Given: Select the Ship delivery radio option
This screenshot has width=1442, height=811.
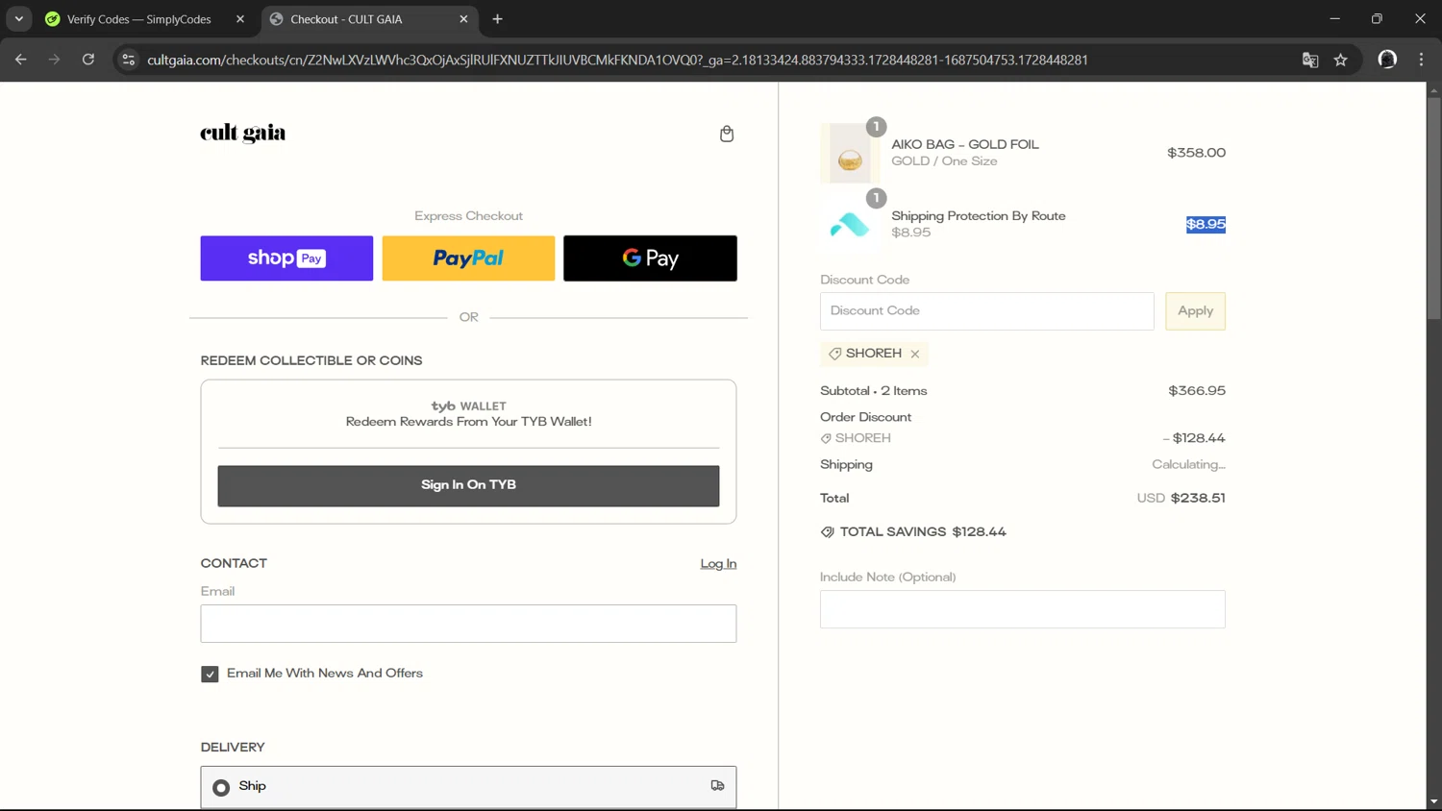Looking at the screenshot, I should click(x=221, y=787).
